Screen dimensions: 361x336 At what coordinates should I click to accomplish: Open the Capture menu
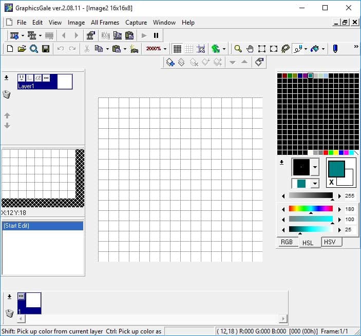(136, 23)
